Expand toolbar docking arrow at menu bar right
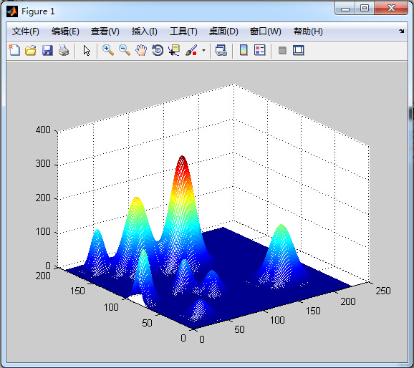The height and width of the screenshot is (368, 414). tap(402, 32)
